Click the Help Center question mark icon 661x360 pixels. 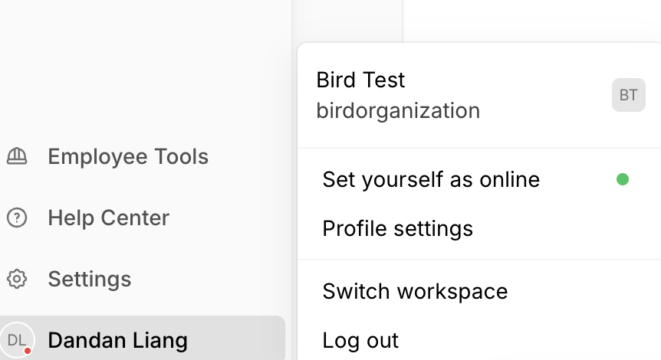(x=17, y=218)
